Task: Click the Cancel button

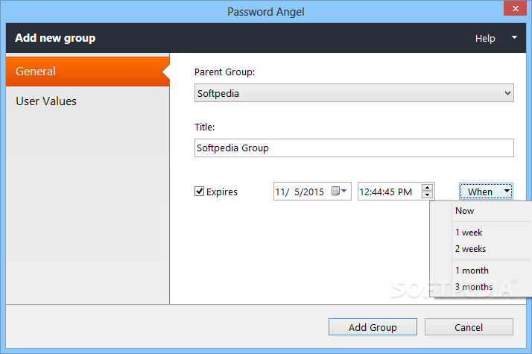Action: [469, 327]
